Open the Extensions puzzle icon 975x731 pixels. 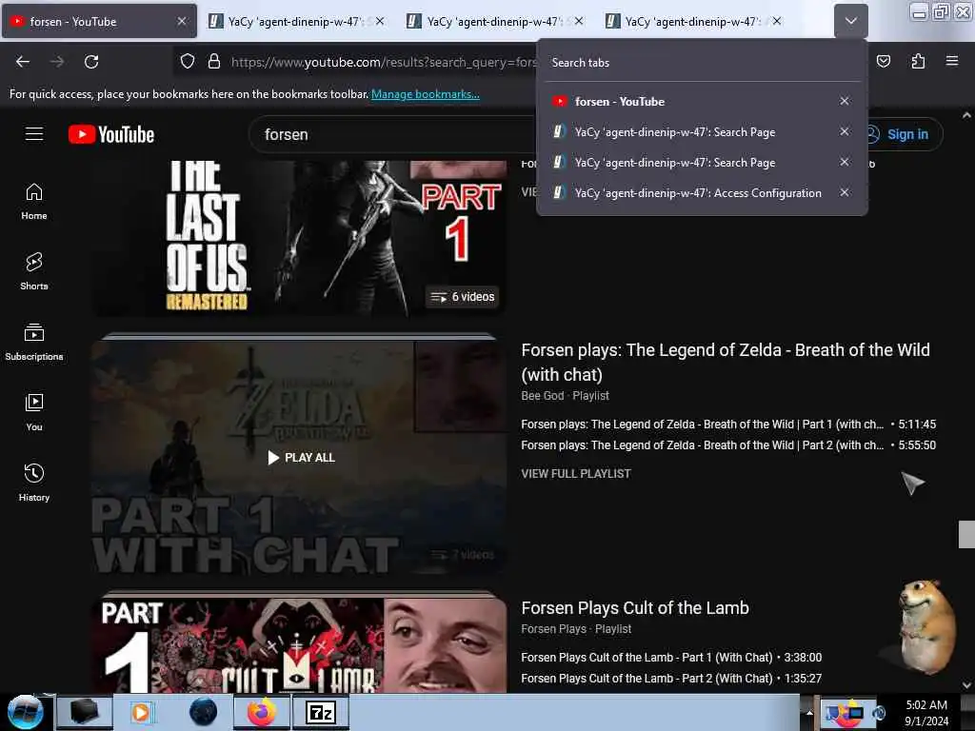[918, 61]
